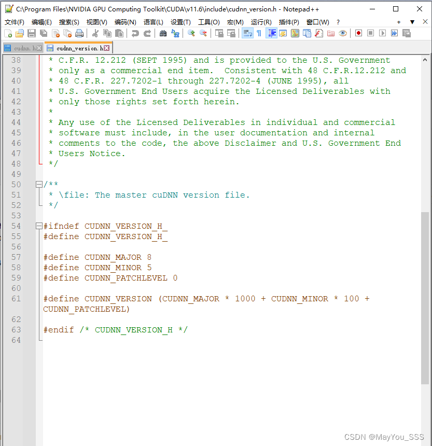
Task: Toggle show all characters (pilcrow icon)
Action: (258, 33)
